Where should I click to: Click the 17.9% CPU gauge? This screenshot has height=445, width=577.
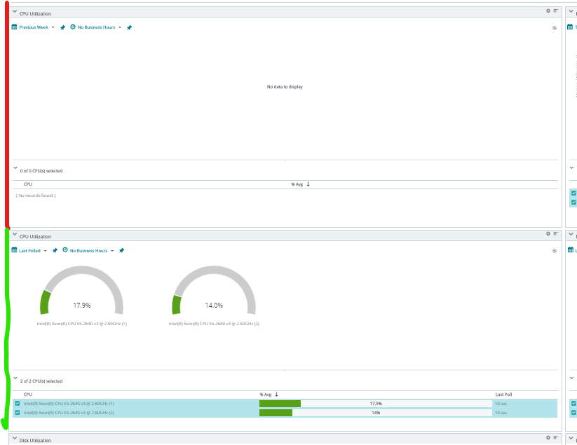click(82, 291)
